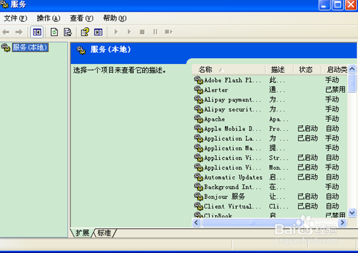This screenshot has height=253, width=358.
Task: Sort by the 启动类 column header
Action: click(335, 70)
